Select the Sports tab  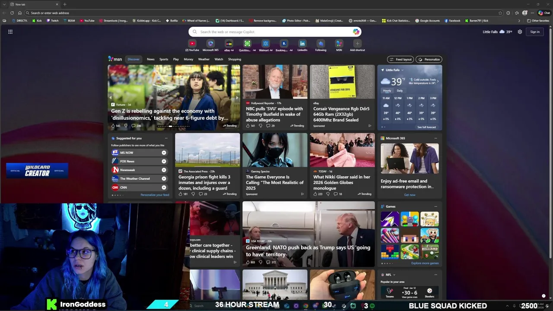(164, 59)
